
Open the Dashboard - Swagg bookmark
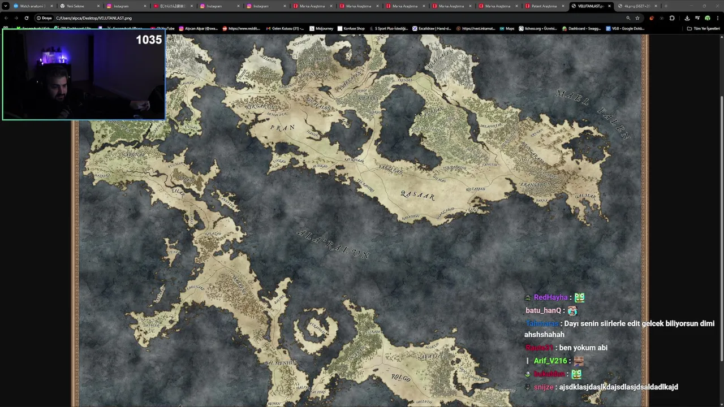click(581, 28)
